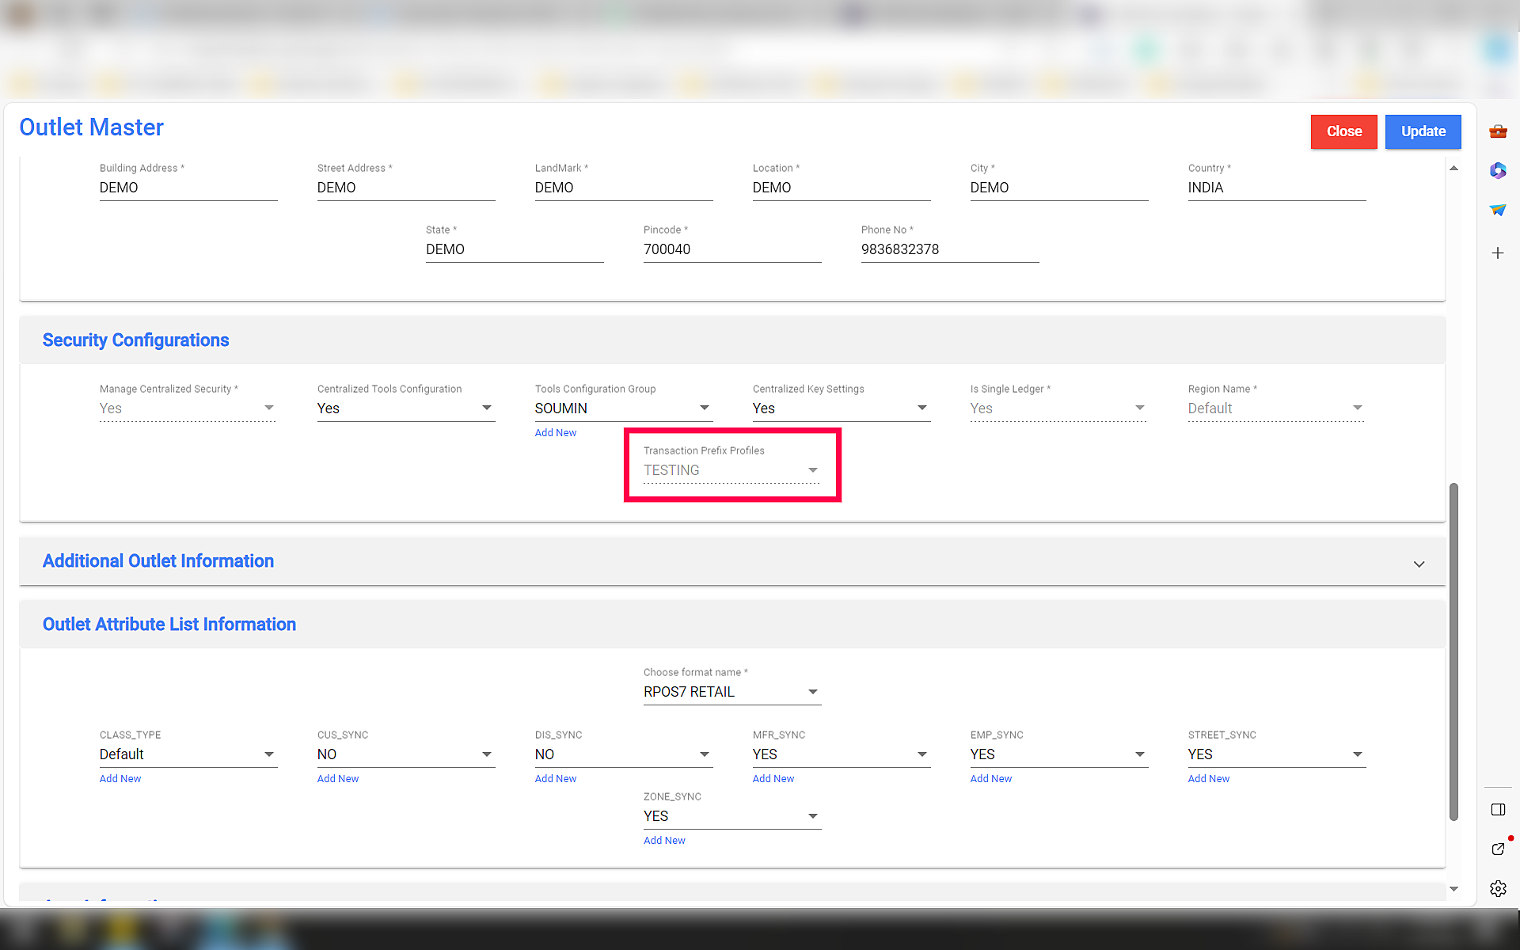
Task: Open the Tools Configuration Group dropdown
Action: (x=703, y=408)
